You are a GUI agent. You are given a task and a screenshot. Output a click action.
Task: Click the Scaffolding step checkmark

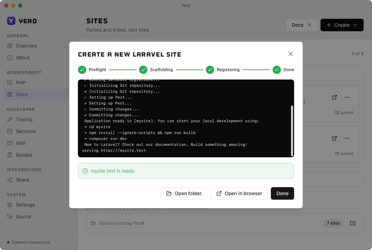coord(143,70)
